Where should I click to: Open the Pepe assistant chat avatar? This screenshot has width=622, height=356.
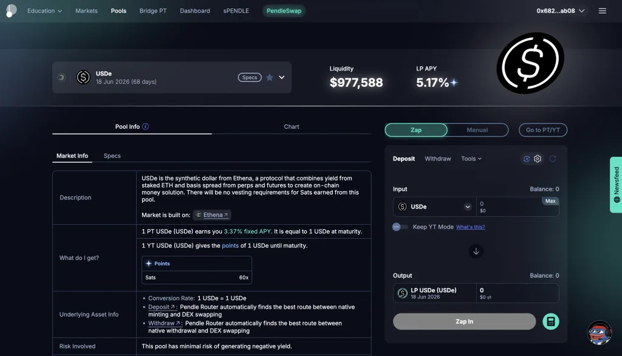(600, 332)
